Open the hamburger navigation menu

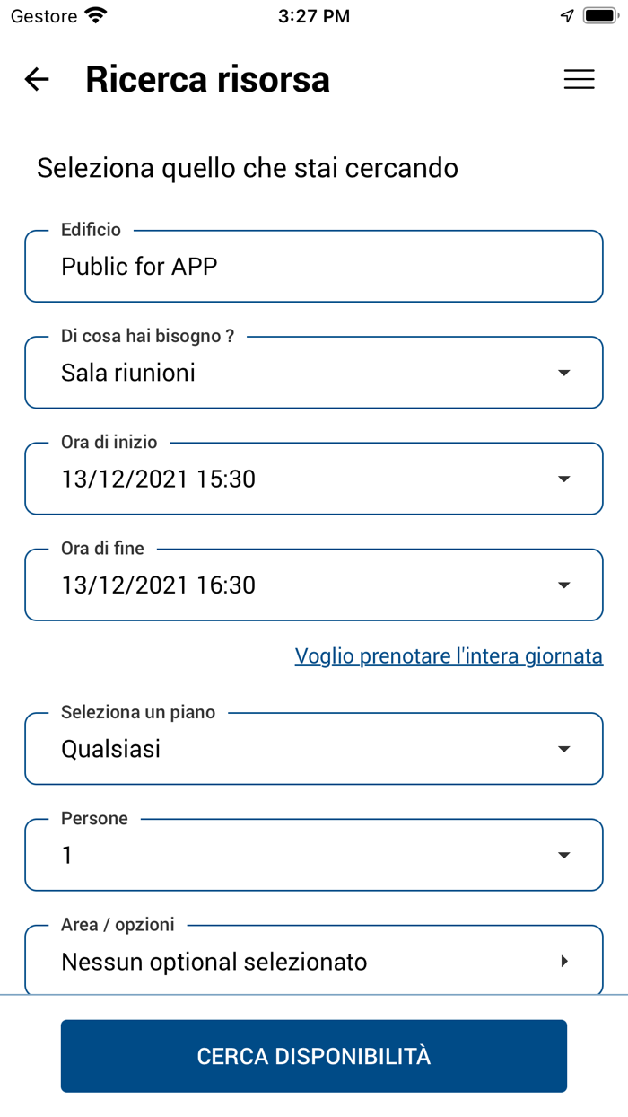click(579, 79)
